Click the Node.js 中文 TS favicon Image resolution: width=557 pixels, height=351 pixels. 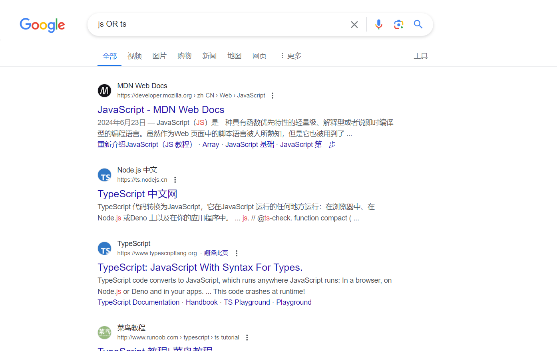tap(105, 175)
